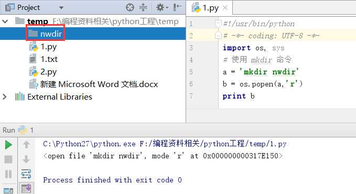Click Process finished with exit code 0
Viewport: 356px width, 194px height.
tap(112, 180)
